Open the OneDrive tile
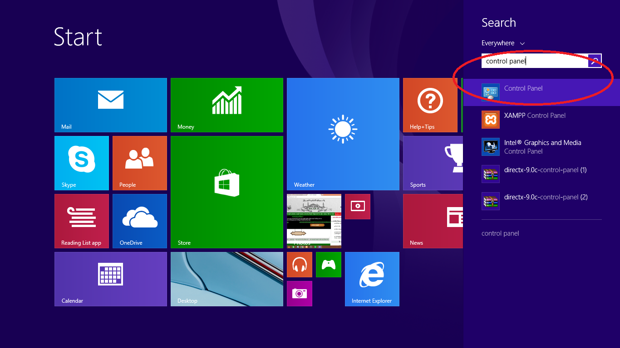 tap(139, 221)
